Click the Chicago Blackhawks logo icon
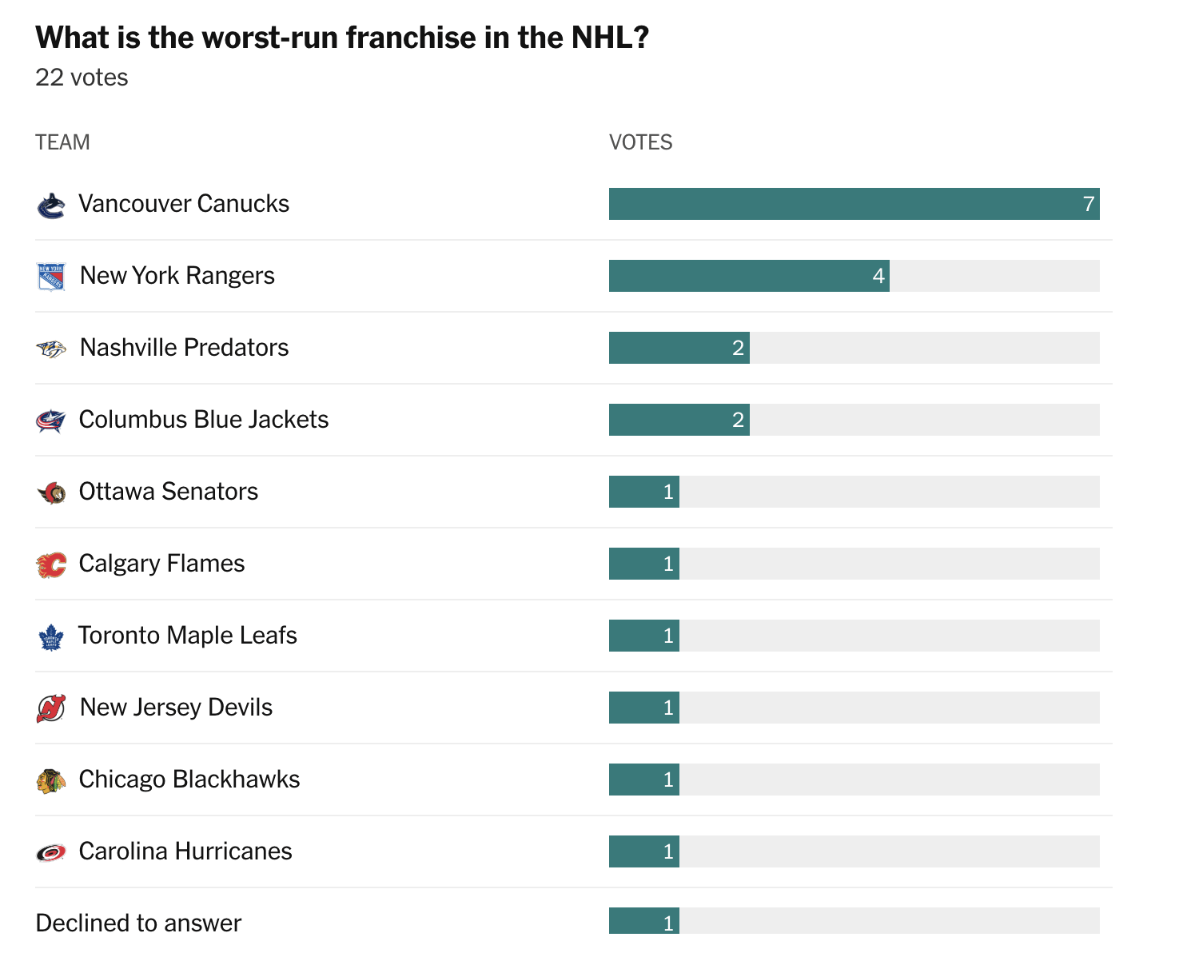This screenshot has height=961, width=1183. (51, 780)
